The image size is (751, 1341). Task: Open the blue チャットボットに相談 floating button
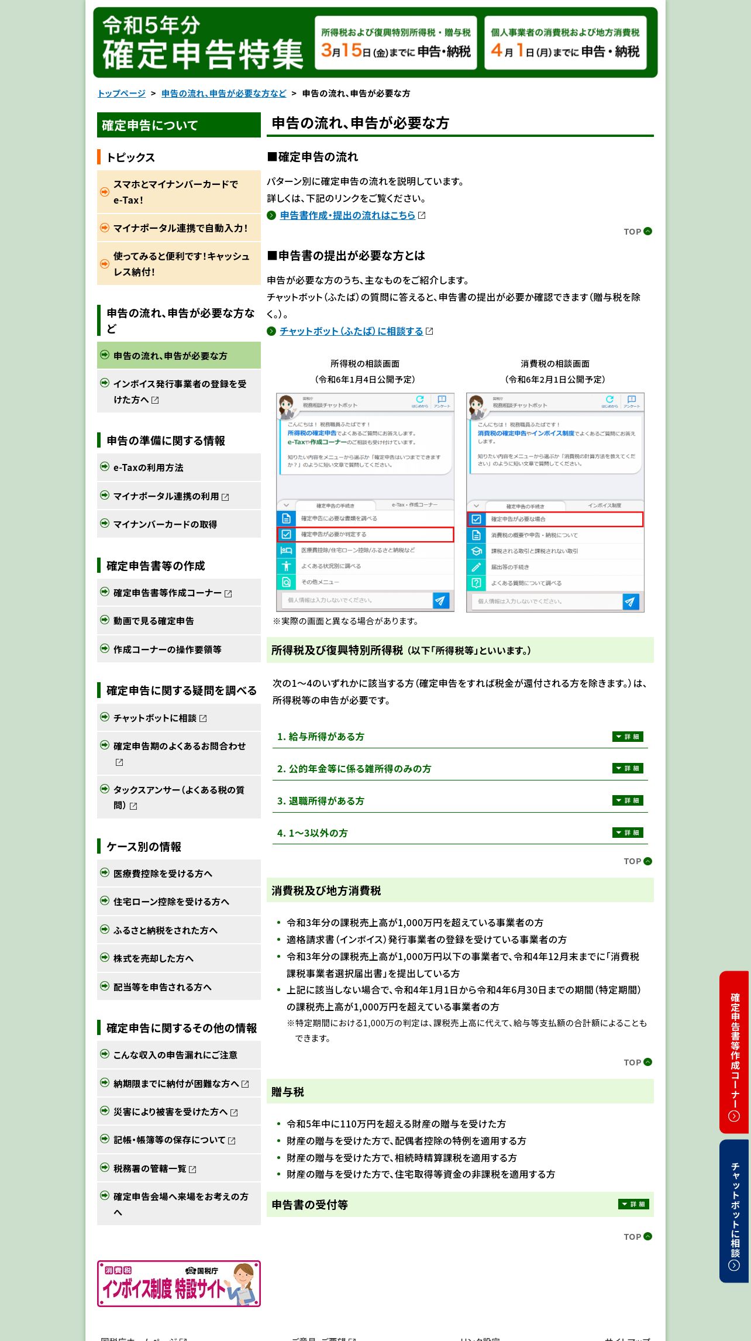pyautogui.click(x=735, y=1211)
